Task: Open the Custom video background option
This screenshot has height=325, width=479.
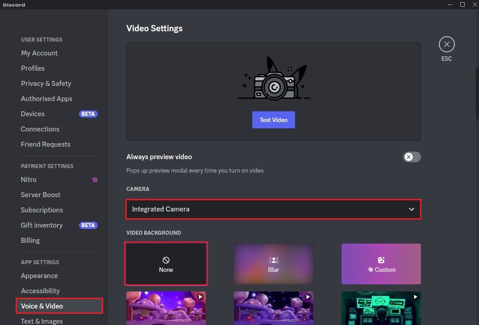Action: point(381,264)
